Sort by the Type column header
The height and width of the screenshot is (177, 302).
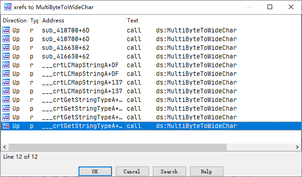[x=34, y=20]
